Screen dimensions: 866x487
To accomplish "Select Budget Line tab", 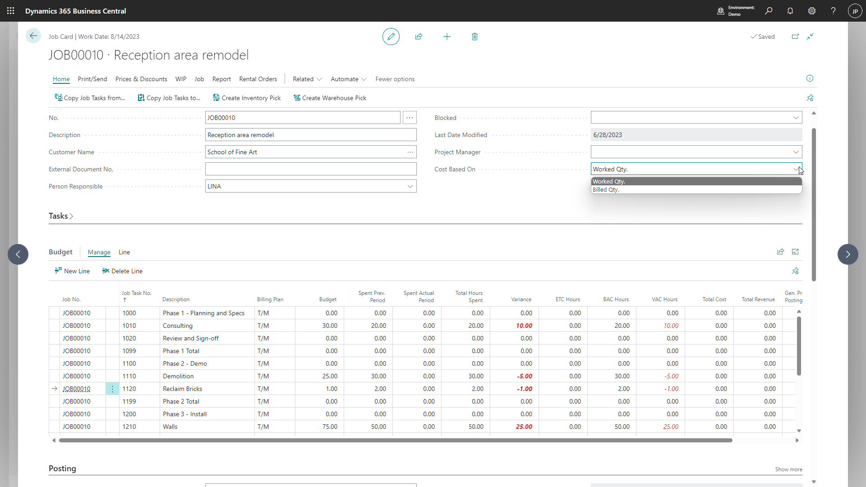I will coord(124,252).
